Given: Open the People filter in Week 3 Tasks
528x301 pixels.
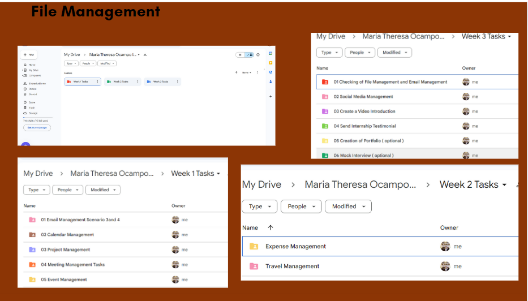Looking at the screenshot, I should (360, 53).
